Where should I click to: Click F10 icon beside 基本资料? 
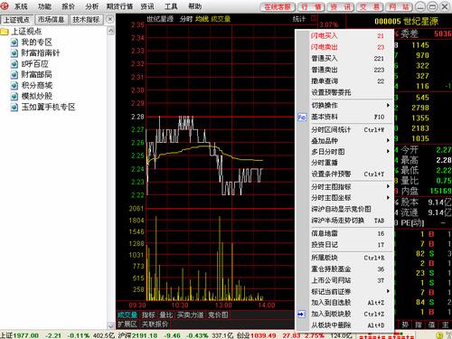(x=302, y=118)
